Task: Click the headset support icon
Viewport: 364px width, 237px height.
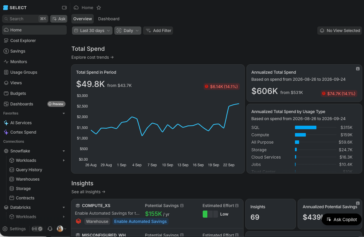Action: 50,229
